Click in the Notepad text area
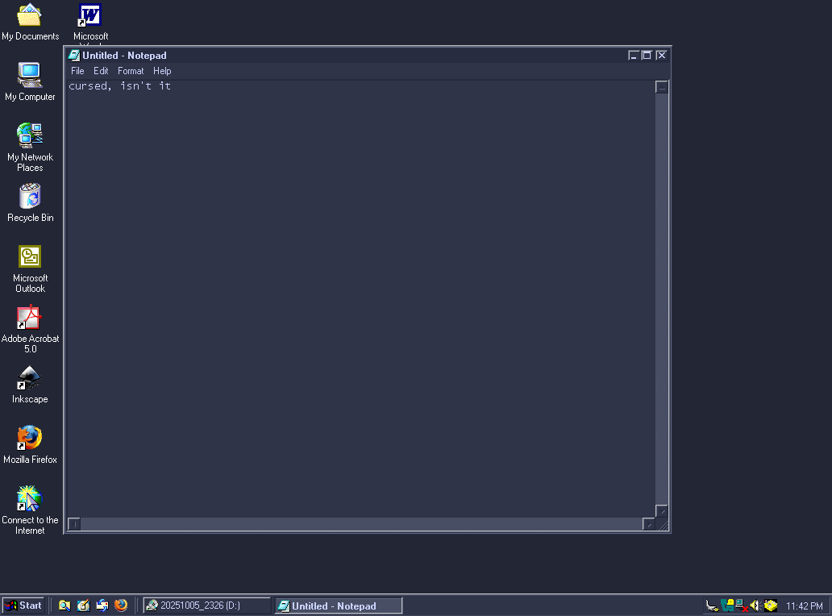This screenshot has width=832, height=616. (360, 298)
